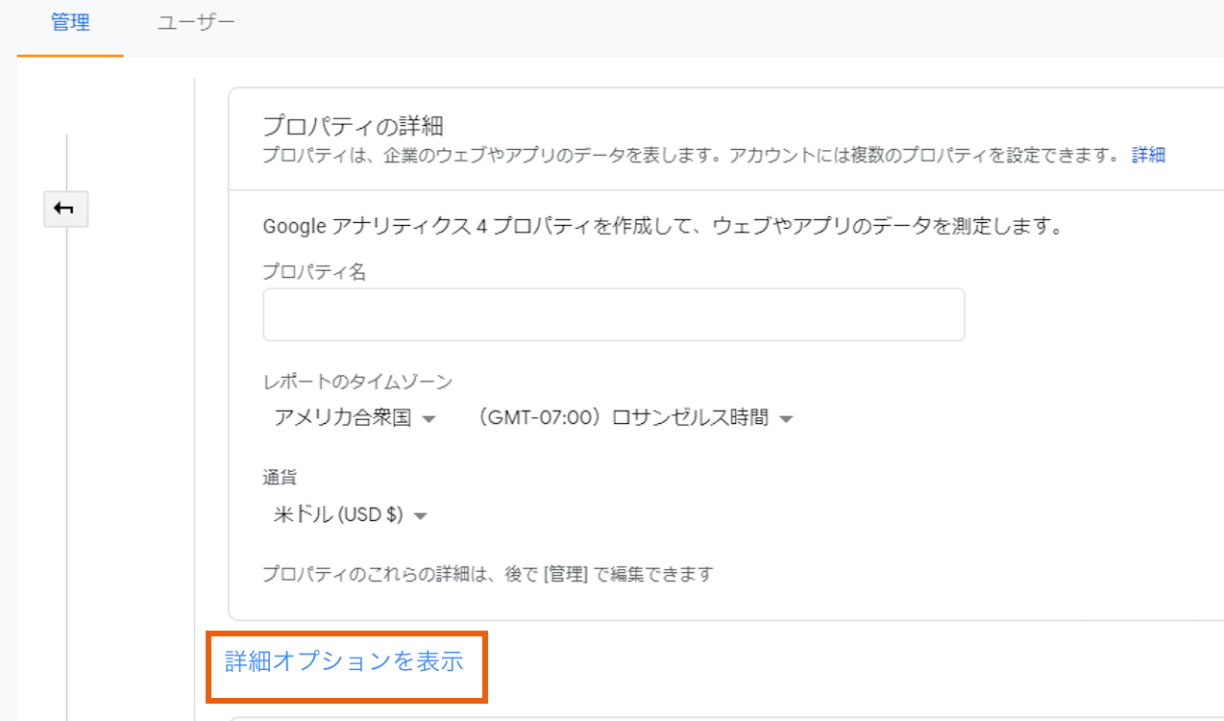
Task: Click the プロパティ名 label
Action: [314, 272]
